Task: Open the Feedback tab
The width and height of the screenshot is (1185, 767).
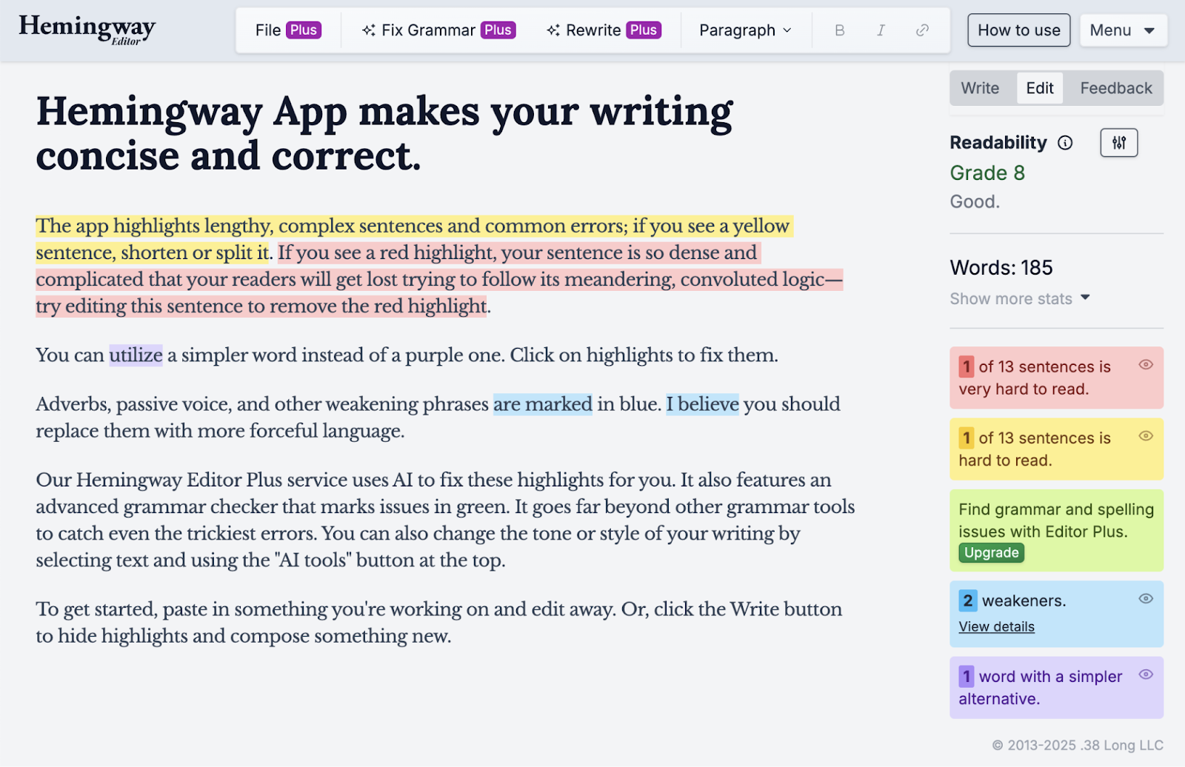Action: (1115, 87)
